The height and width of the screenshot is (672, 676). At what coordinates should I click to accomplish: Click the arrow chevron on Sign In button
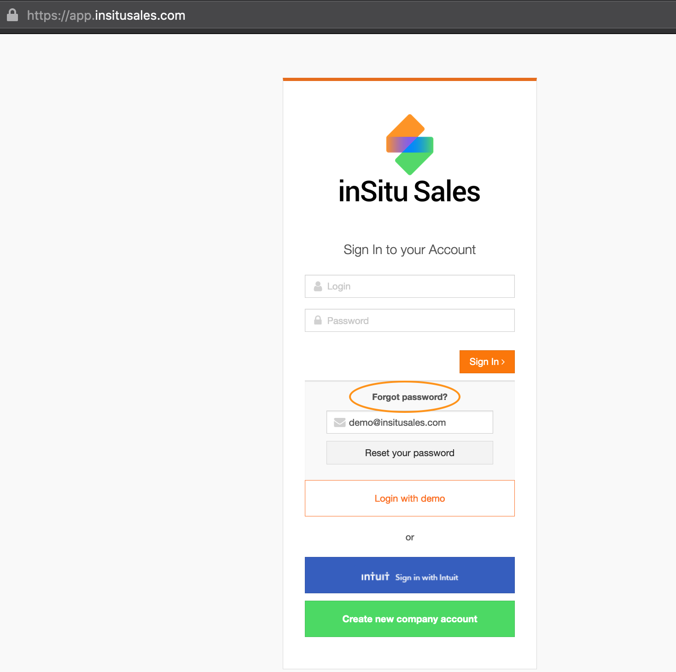click(503, 362)
